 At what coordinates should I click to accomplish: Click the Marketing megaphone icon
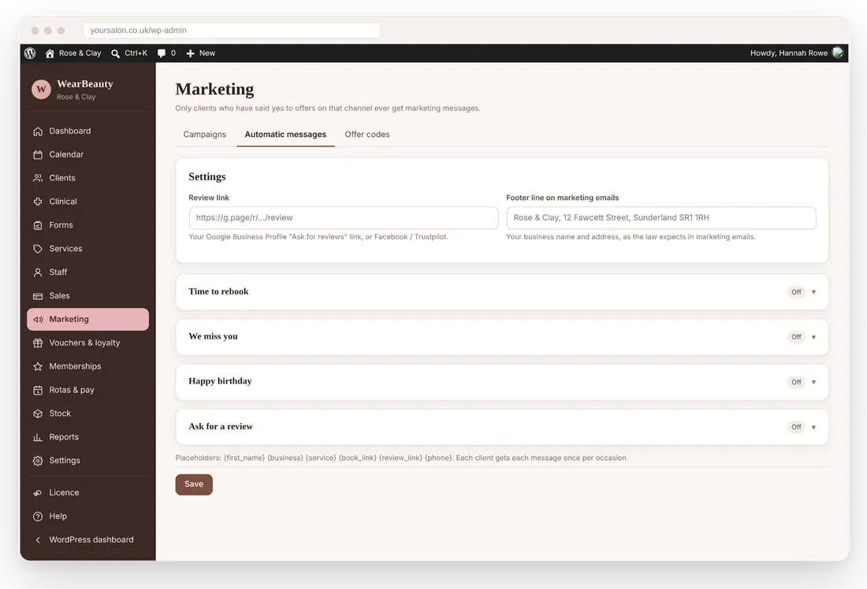[38, 320]
